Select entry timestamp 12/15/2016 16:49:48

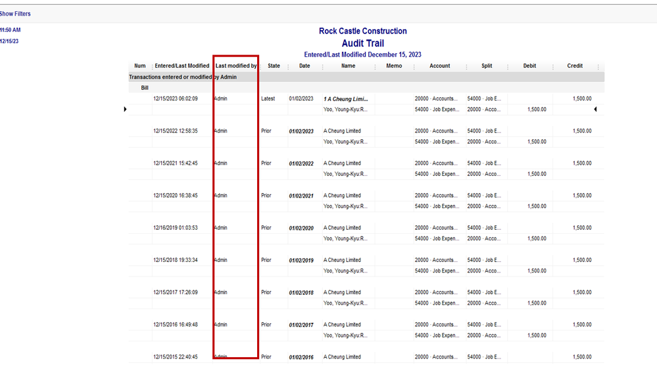coord(176,324)
